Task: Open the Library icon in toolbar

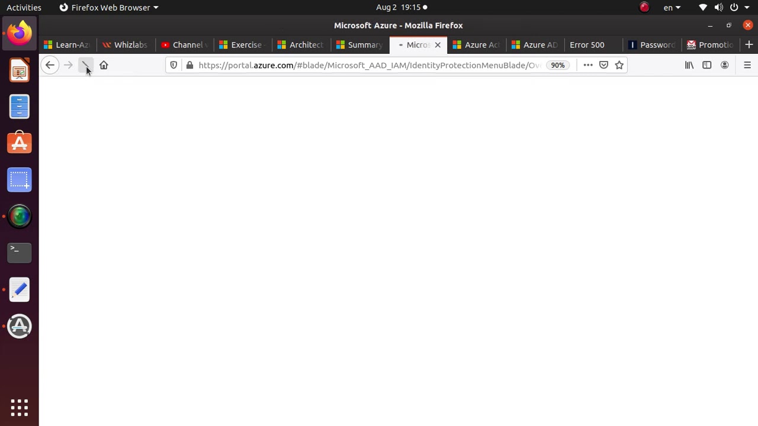Action: [689, 65]
